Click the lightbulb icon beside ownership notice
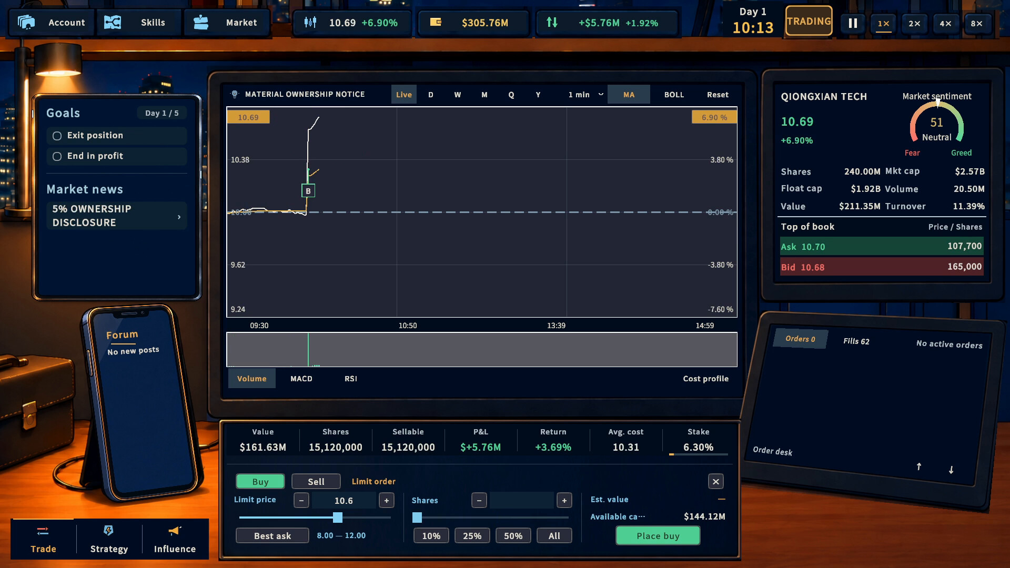Screen dimensions: 1010x568 coord(235,94)
